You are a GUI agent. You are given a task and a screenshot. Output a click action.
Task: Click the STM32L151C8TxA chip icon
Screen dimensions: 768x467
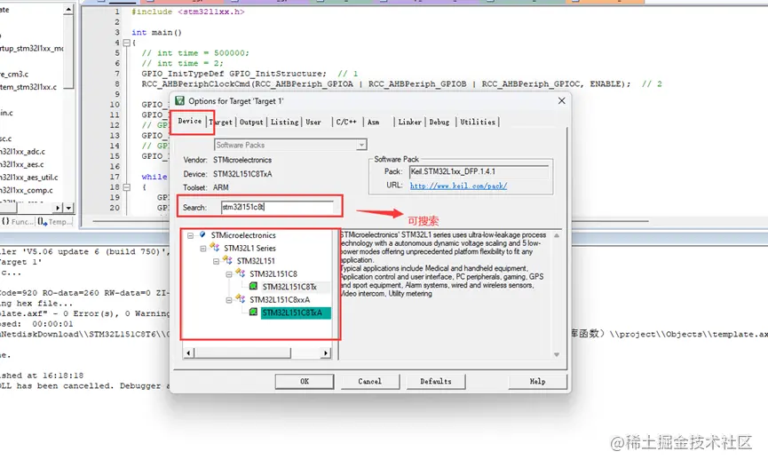pyautogui.click(x=253, y=313)
